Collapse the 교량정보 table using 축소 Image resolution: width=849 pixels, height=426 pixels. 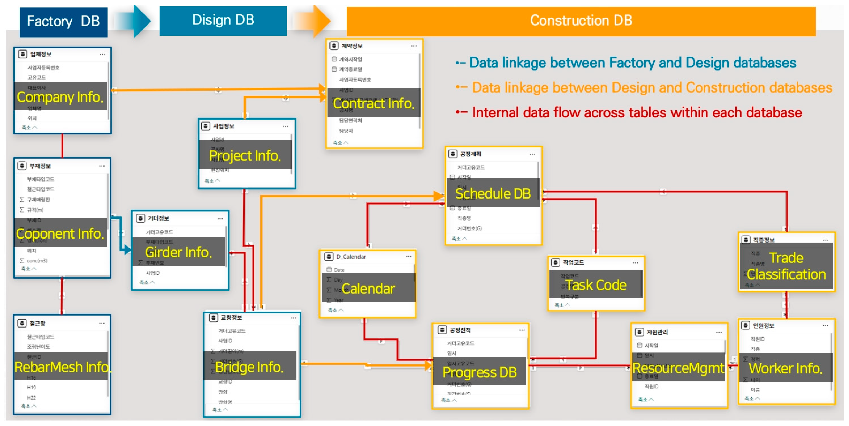pyautogui.click(x=220, y=410)
